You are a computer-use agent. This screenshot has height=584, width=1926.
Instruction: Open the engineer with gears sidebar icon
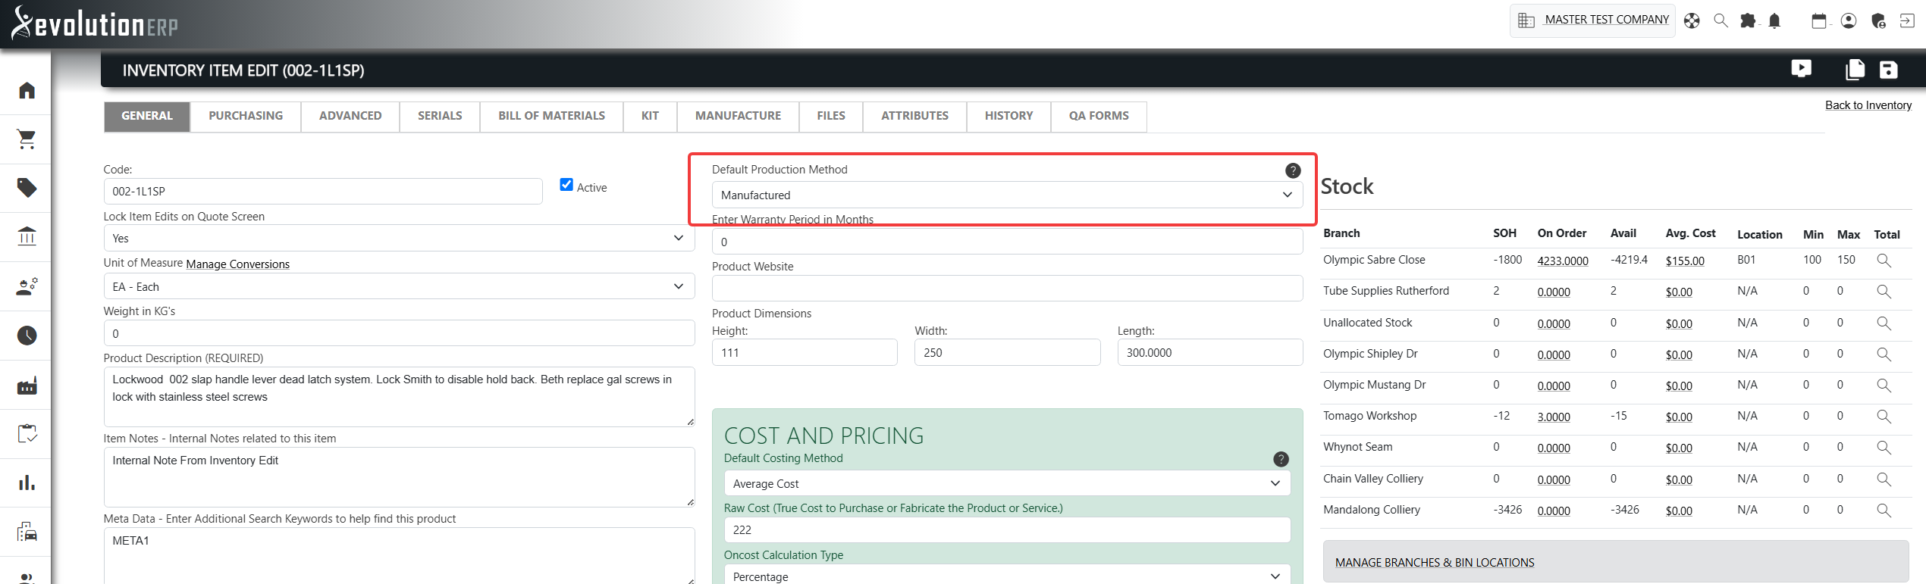(x=27, y=286)
